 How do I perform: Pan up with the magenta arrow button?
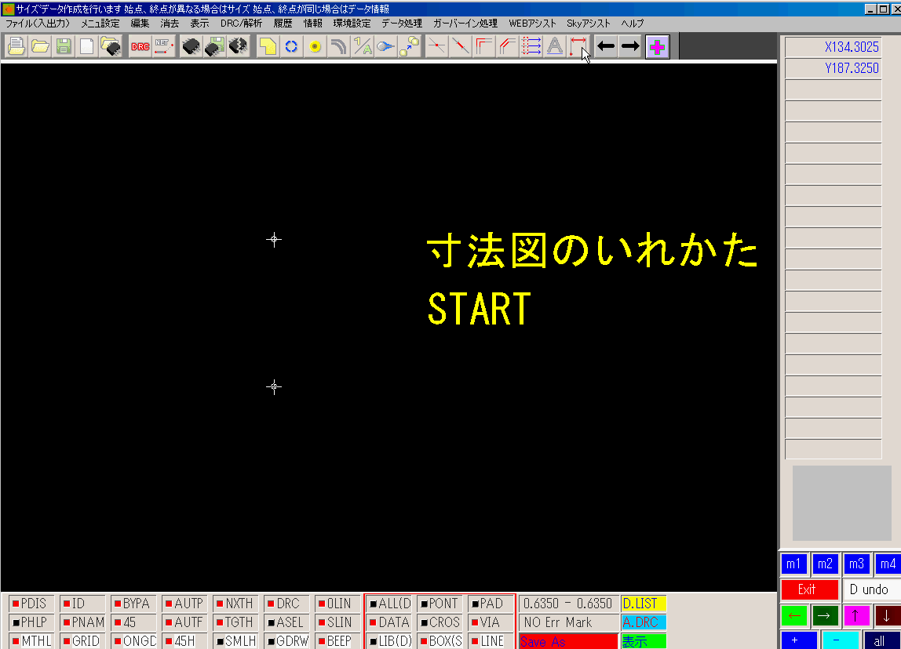click(855, 616)
